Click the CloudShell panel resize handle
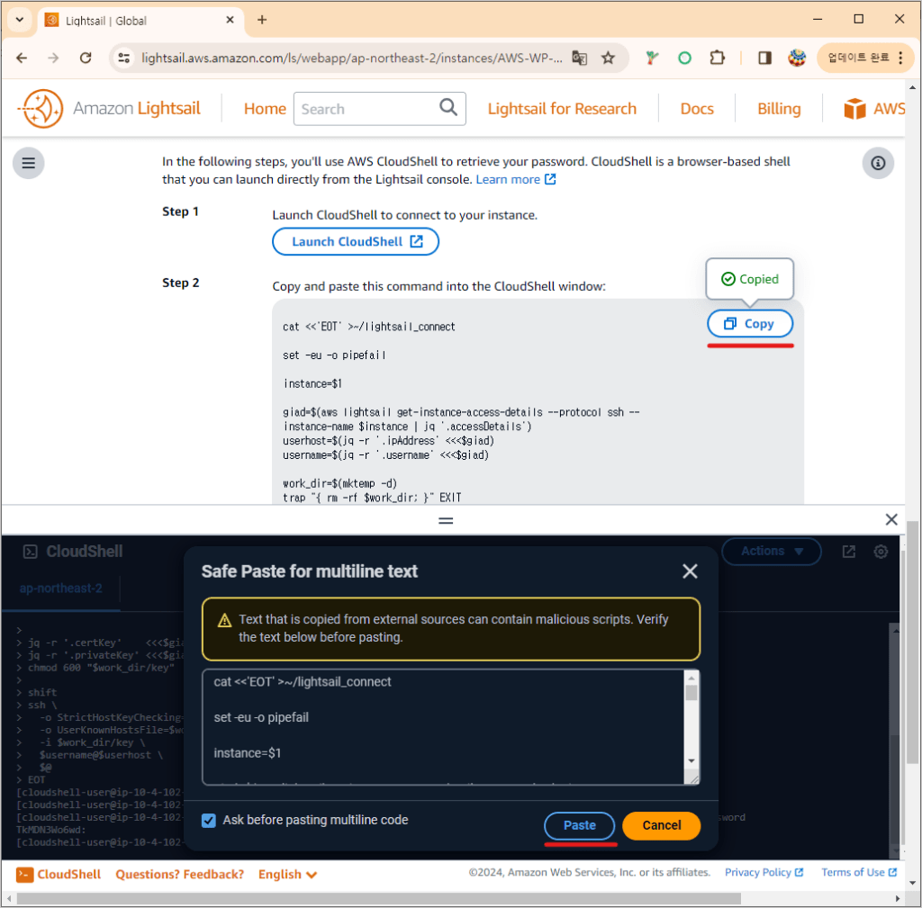 point(446,520)
